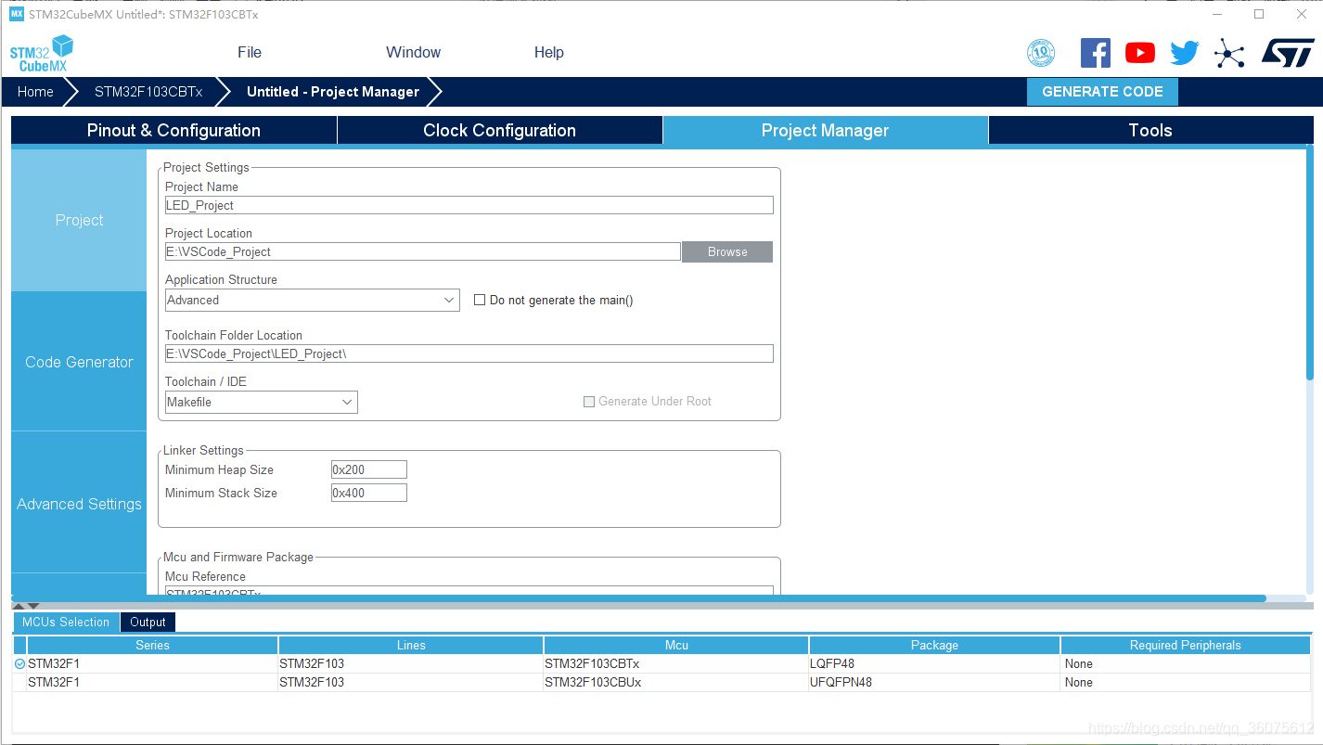Open the File menu
Screen dimensions: 1323x745
pyautogui.click(x=250, y=52)
